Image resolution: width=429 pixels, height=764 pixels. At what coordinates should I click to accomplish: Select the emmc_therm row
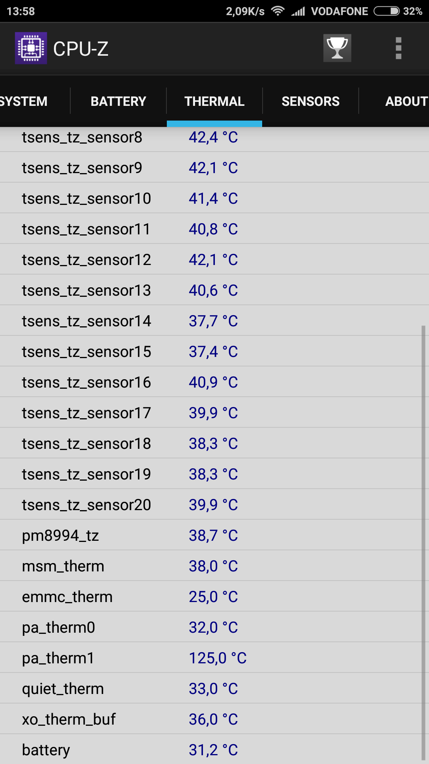[x=211, y=596]
